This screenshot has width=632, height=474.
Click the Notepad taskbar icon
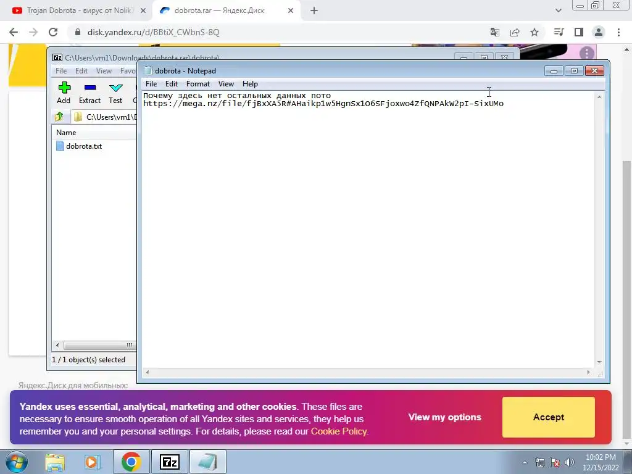(207, 462)
